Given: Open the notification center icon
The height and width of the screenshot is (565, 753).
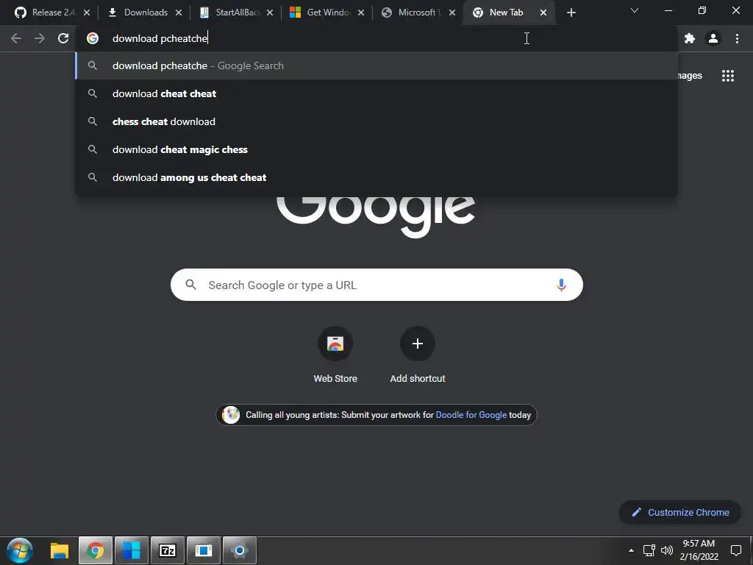Looking at the screenshot, I should [735, 550].
